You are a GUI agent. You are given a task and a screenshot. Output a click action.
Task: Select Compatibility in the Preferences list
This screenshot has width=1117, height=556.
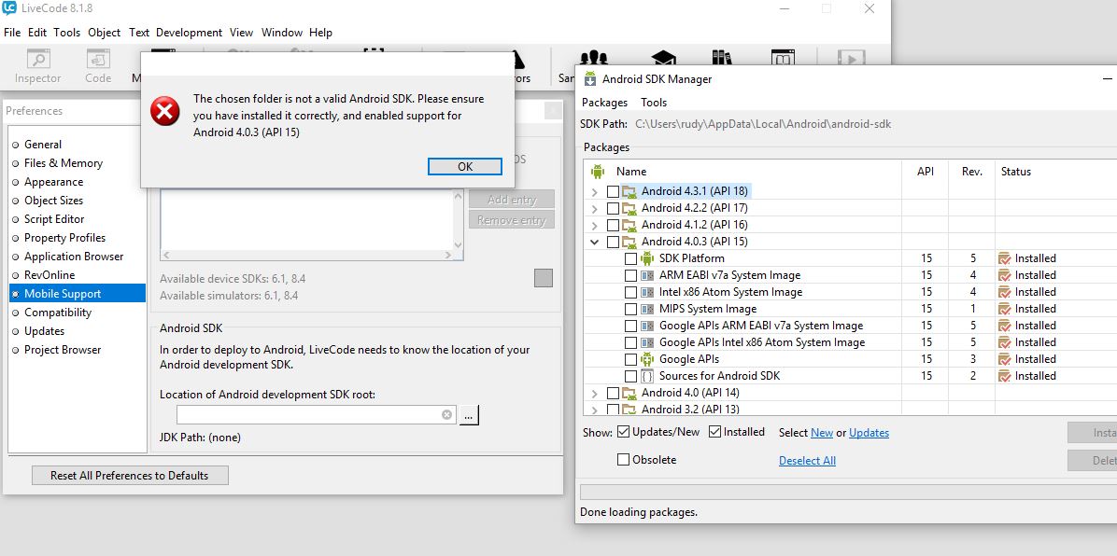point(58,313)
